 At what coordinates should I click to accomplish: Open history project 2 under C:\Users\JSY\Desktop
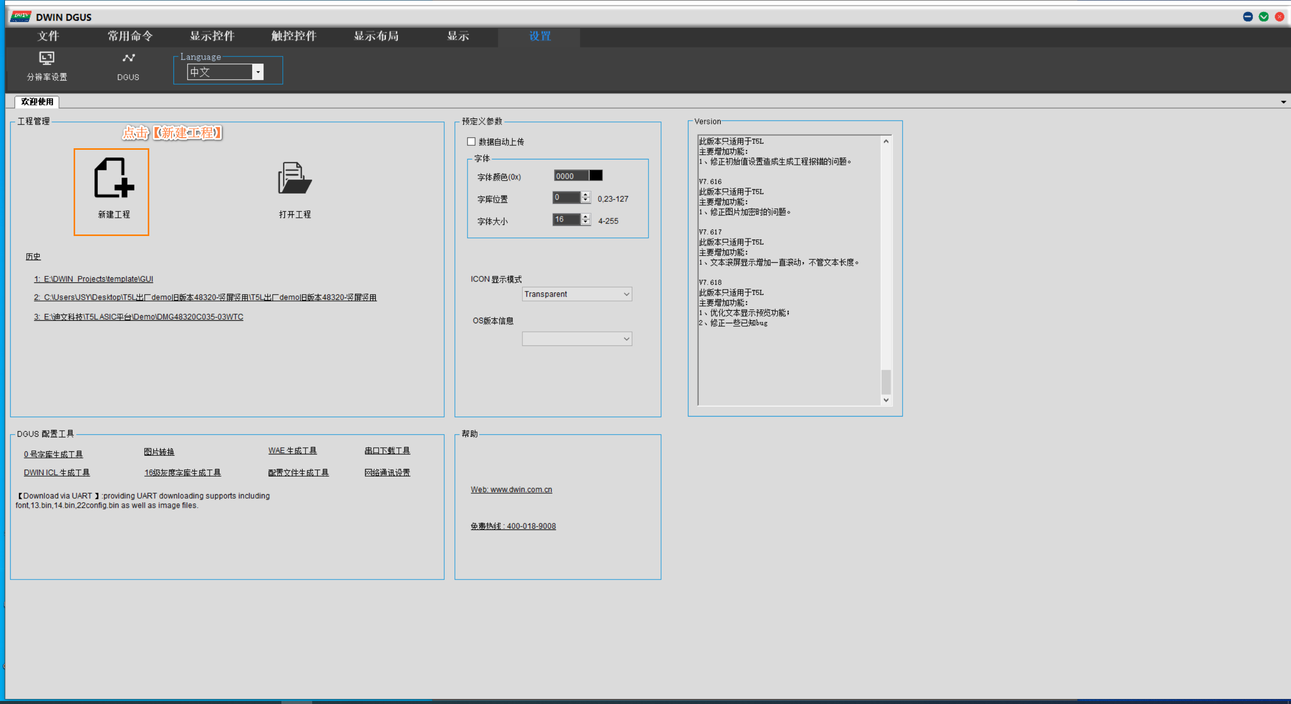(x=205, y=298)
